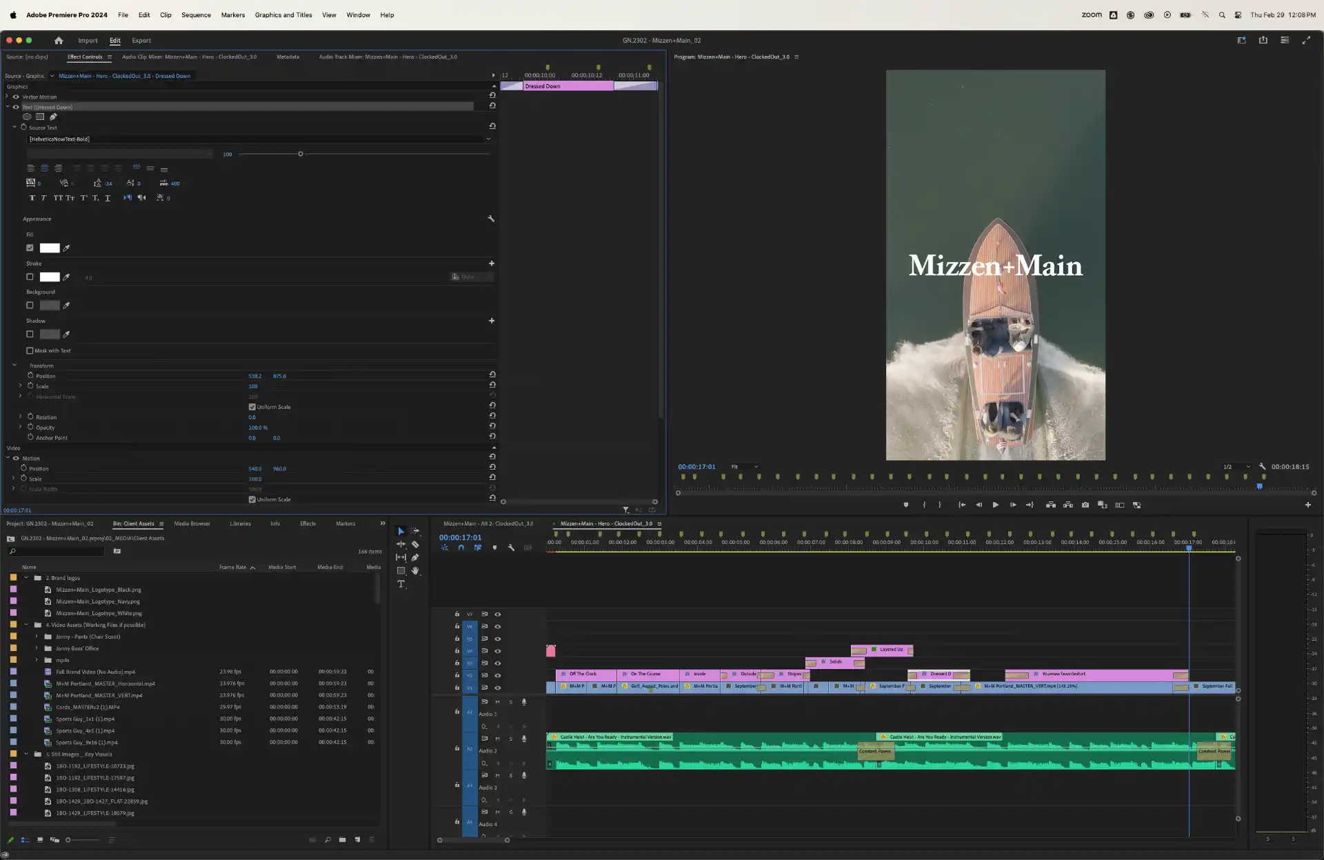Open Program Monitor settings wrench
This screenshot has width=1324, height=860.
point(1262,467)
